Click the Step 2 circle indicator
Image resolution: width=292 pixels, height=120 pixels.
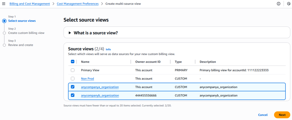pos(4,33)
